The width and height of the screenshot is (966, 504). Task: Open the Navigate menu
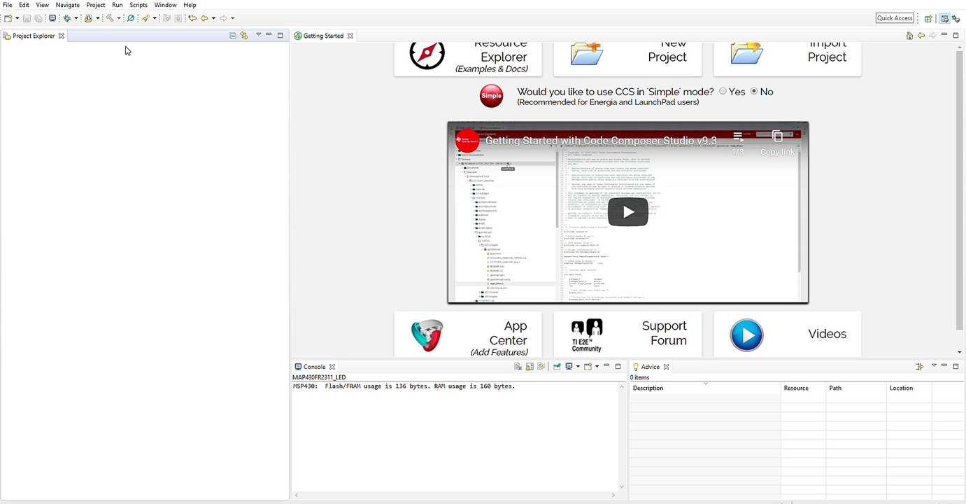(68, 5)
